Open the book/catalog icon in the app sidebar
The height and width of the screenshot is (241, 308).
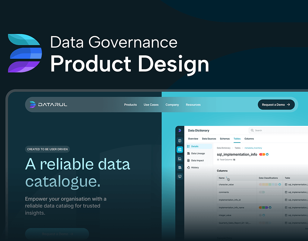(x=180, y=141)
